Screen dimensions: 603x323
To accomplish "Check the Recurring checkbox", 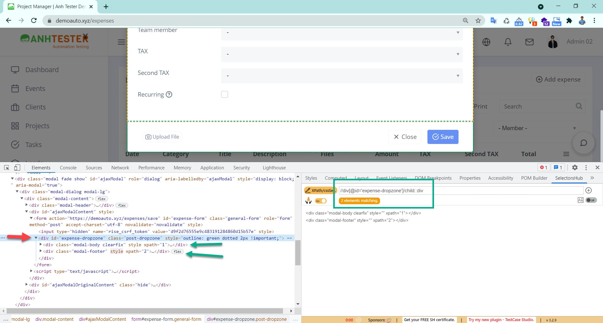I will 225,94.
